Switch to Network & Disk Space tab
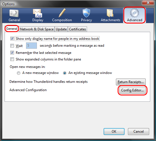Viewport: 156px width, 141px height. click(37, 29)
